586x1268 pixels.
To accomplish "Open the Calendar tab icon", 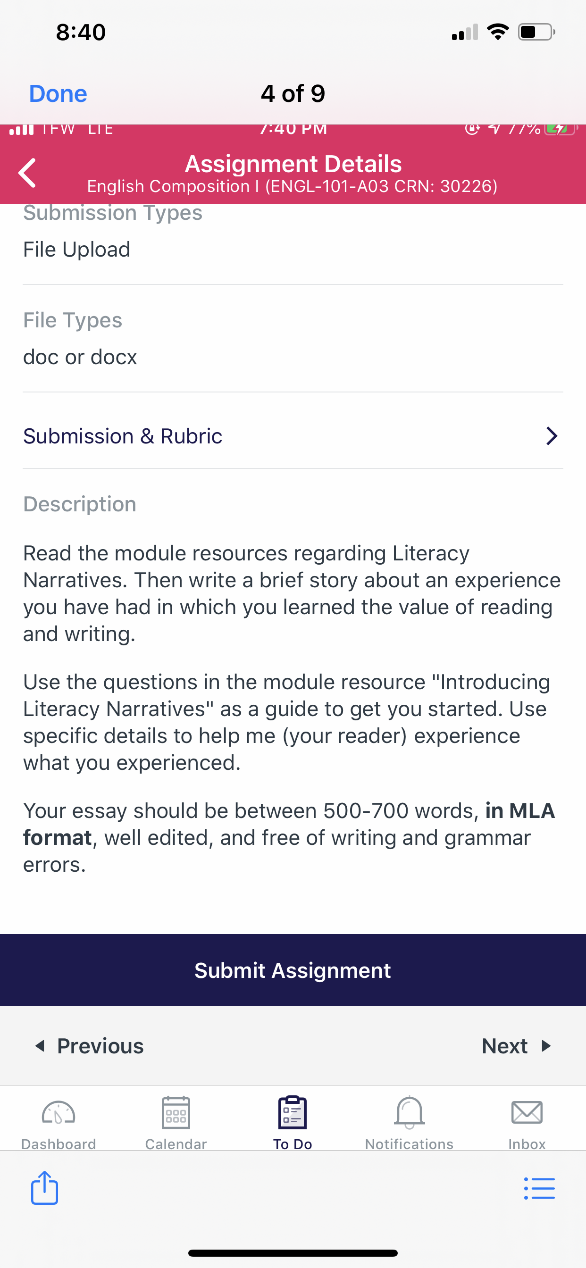I will pyautogui.click(x=176, y=1113).
